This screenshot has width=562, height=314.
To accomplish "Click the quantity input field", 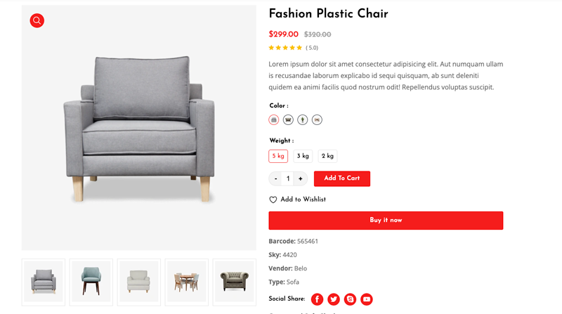I will [x=288, y=178].
